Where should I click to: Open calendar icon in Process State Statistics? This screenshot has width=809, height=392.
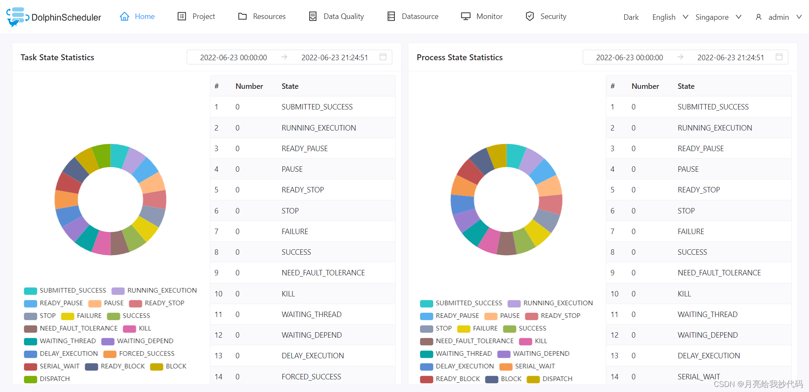(x=779, y=57)
